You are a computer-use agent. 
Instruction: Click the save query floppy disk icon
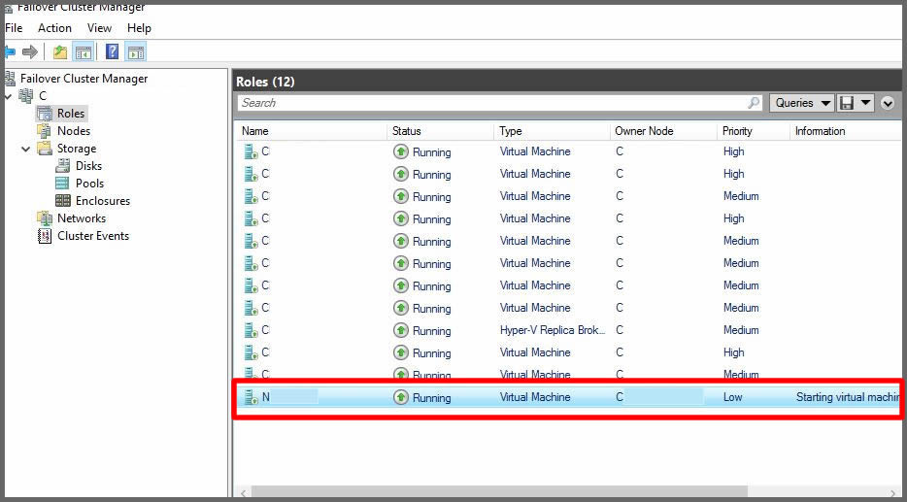(x=847, y=103)
